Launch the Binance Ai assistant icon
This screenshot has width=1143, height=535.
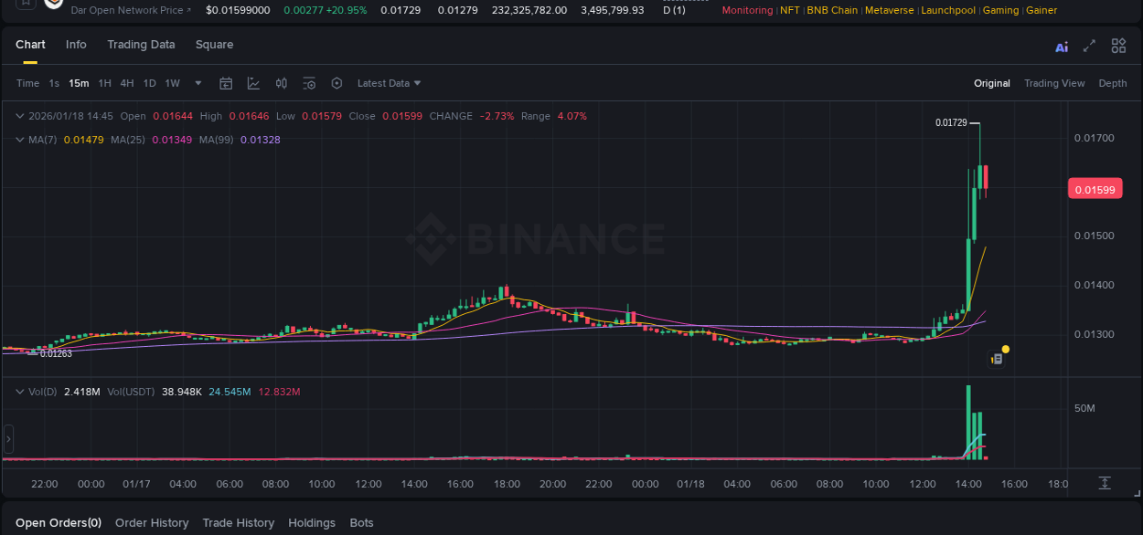pyautogui.click(x=1062, y=46)
